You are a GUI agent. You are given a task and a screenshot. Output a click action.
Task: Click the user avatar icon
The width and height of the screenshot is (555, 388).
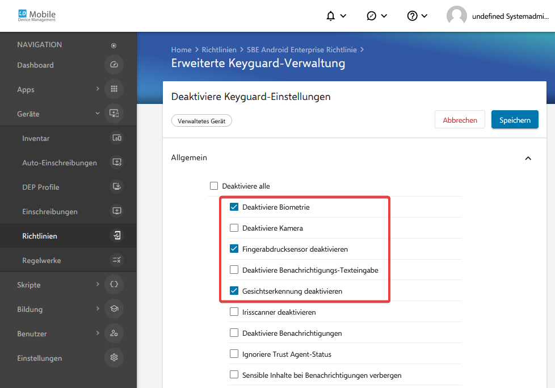coord(457,16)
